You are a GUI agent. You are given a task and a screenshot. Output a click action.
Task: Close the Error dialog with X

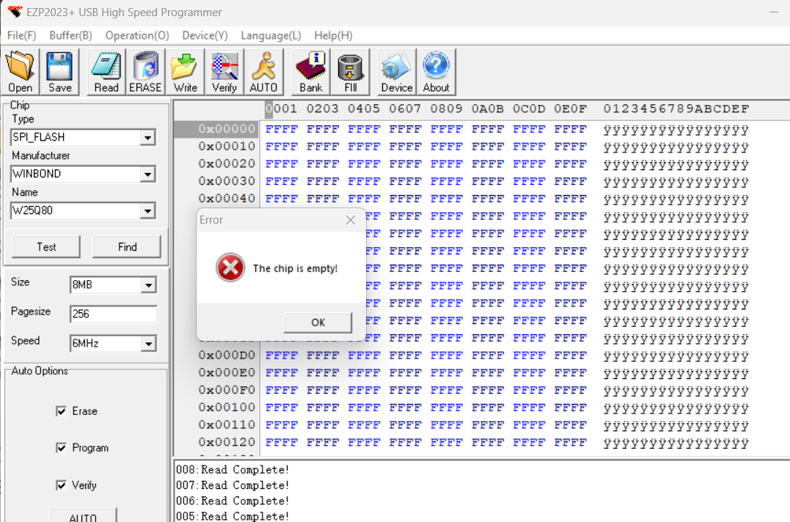coord(351,220)
